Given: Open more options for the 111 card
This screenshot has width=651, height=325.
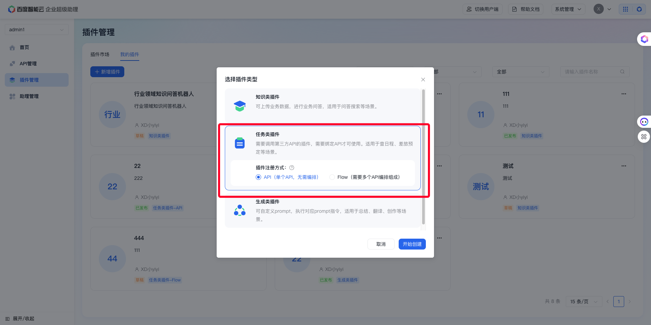Looking at the screenshot, I should 624,94.
